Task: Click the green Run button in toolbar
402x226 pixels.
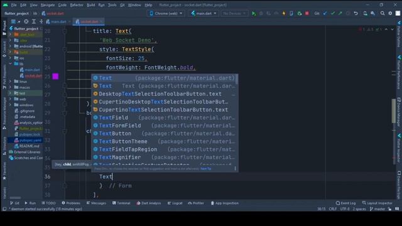Action: (x=254, y=13)
